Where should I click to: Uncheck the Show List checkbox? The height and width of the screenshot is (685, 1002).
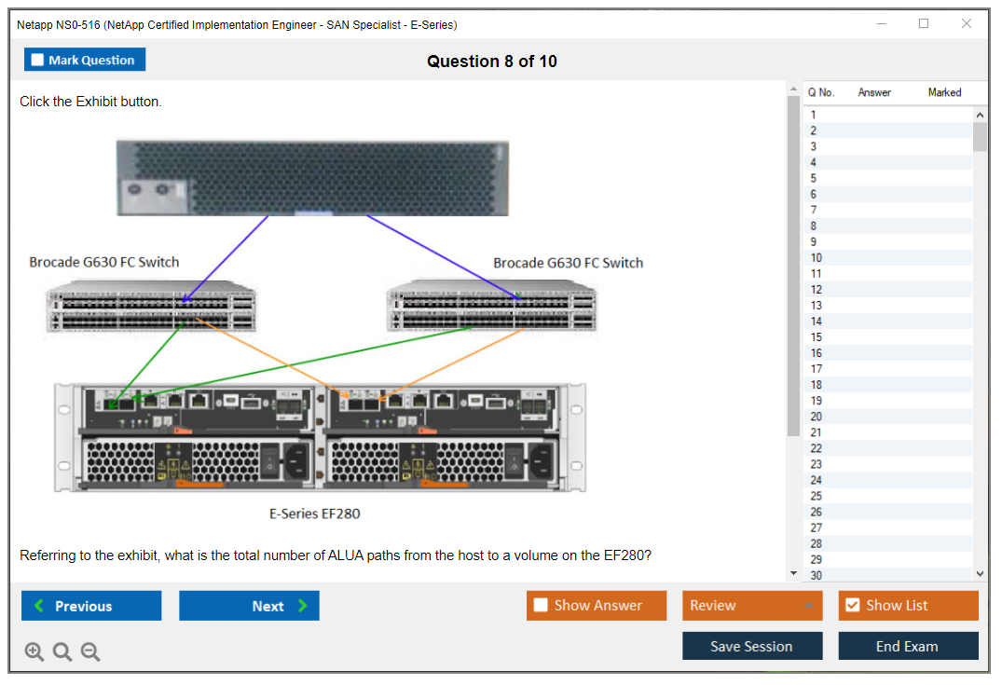852,606
